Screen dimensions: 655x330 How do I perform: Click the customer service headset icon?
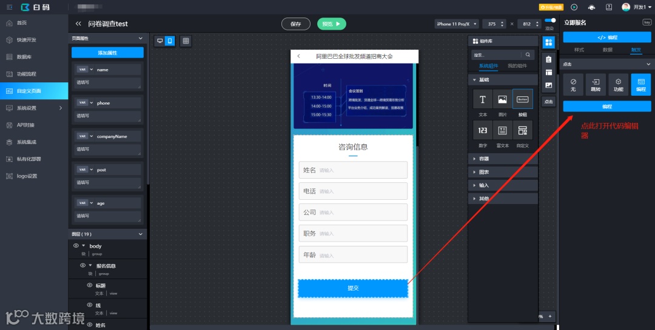coord(591,7)
